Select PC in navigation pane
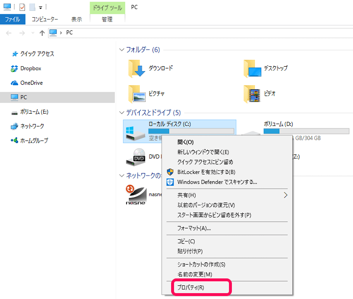The height and width of the screenshot is (299, 353). coord(57,97)
